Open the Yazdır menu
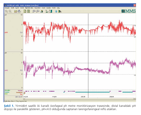This screenshot has height=115, width=141. pyautogui.click(x=43, y=8)
